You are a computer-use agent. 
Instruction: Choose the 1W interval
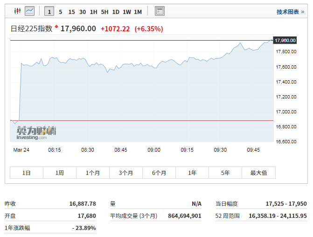pos(127,12)
